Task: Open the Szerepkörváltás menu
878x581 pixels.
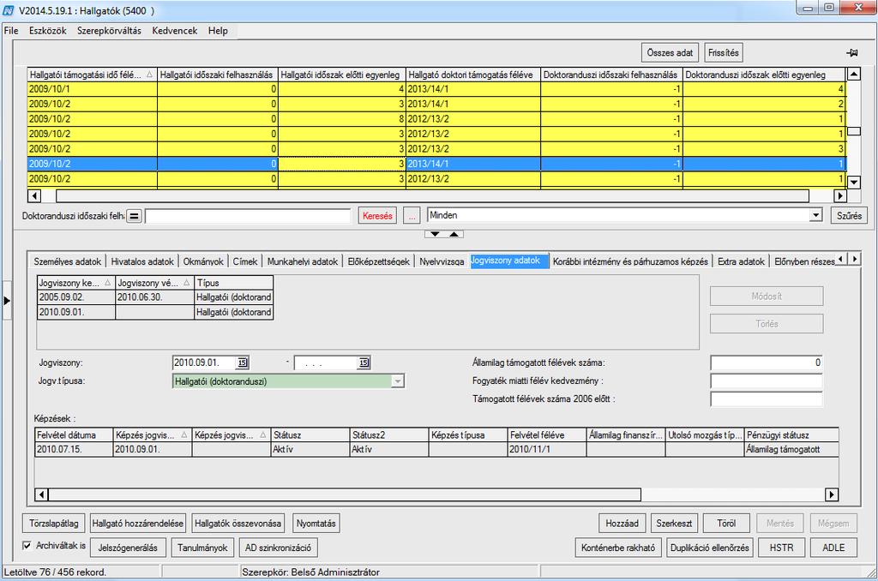Action: [x=109, y=31]
